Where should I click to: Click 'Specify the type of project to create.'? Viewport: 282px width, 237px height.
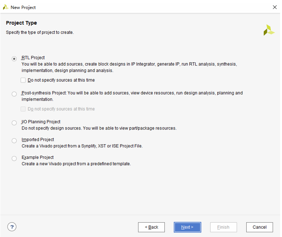tap(40, 32)
